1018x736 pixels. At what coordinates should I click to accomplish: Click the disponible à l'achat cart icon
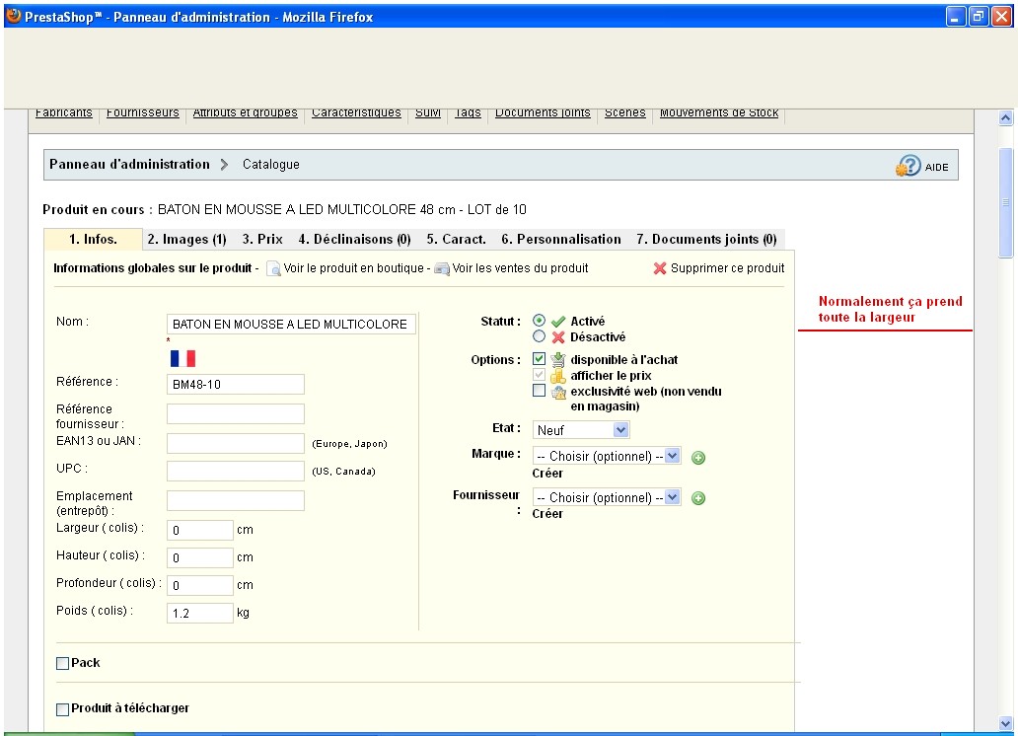pyautogui.click(x=558, y=360)
